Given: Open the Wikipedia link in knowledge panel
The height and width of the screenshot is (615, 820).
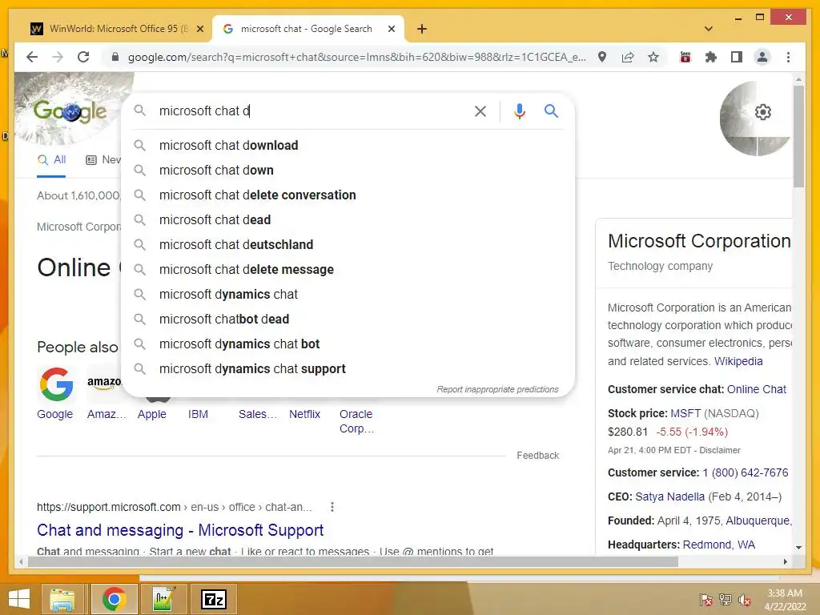Looking at the screenshot, I should pyautogui.click(x=738, y=361).
